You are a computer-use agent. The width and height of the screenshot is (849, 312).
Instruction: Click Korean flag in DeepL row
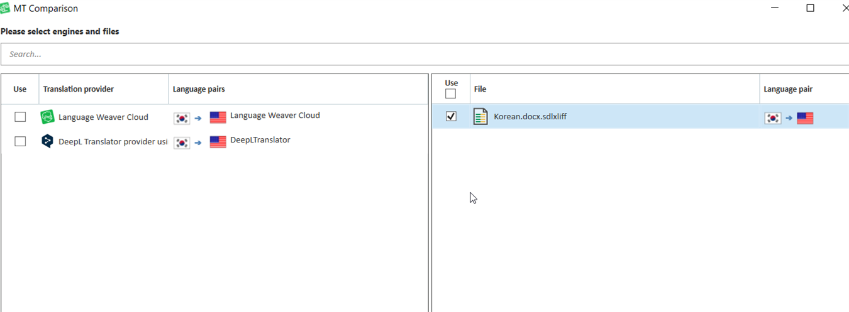click(182, 142)
